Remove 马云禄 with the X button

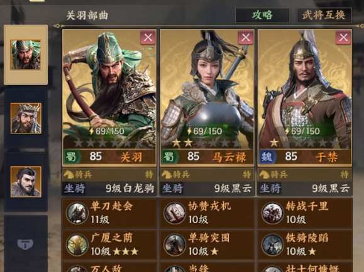[x=246, y=38]
